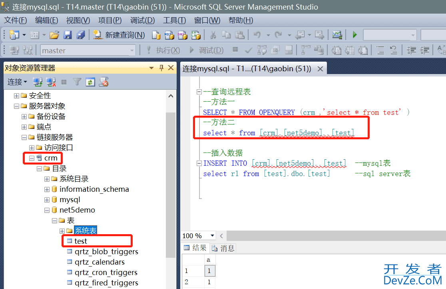Click Connect Object Explorer icon
Screen dimensions: 446x289
(x=38, y=82)
